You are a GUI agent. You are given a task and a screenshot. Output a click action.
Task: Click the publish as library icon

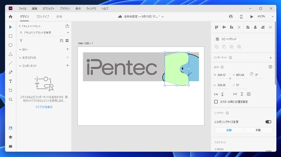[67, 26]
